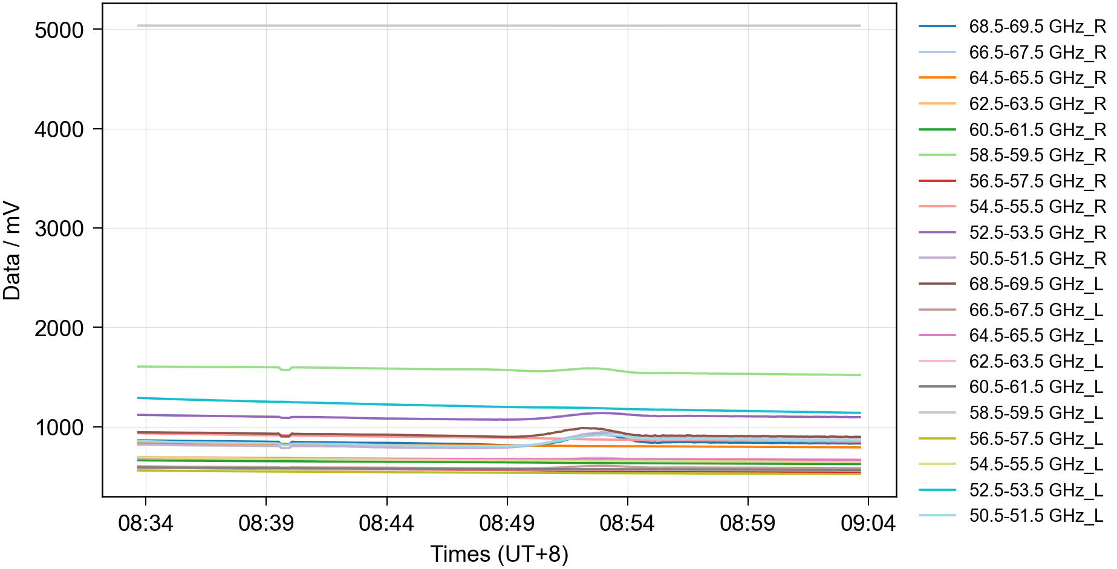Click the 'Times (UT+8)' x-axis title
1117x569 pixels.
click(x=499, y=554)
